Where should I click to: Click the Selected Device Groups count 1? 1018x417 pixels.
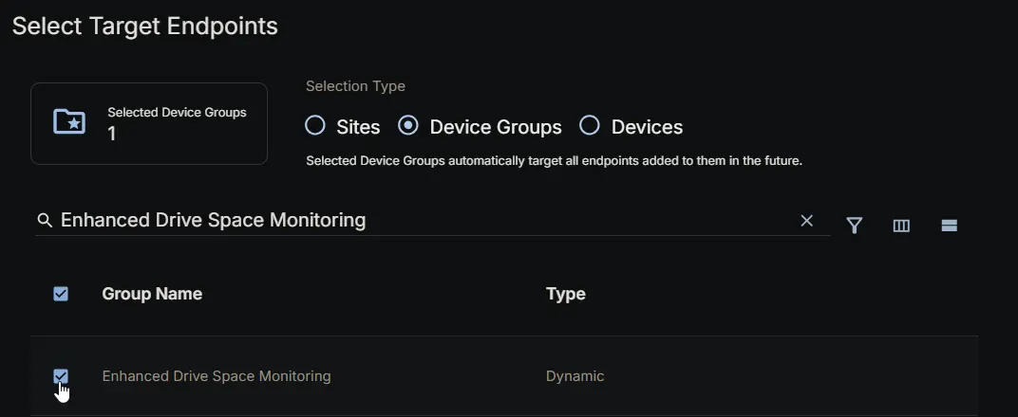pos(112,134)
